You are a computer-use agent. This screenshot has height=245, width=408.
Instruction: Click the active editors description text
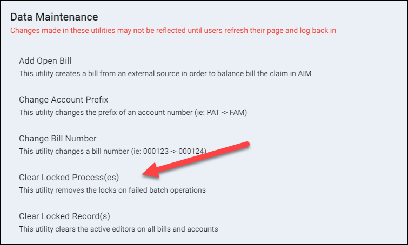pos(118,229)
